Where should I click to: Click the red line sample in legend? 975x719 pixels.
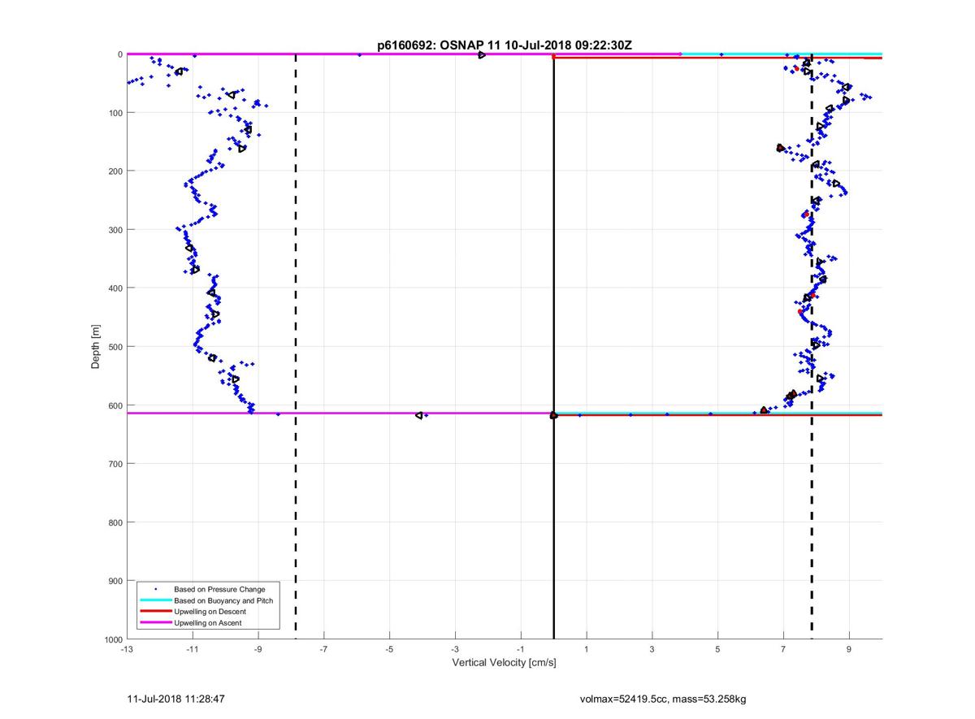pos(155,611)
